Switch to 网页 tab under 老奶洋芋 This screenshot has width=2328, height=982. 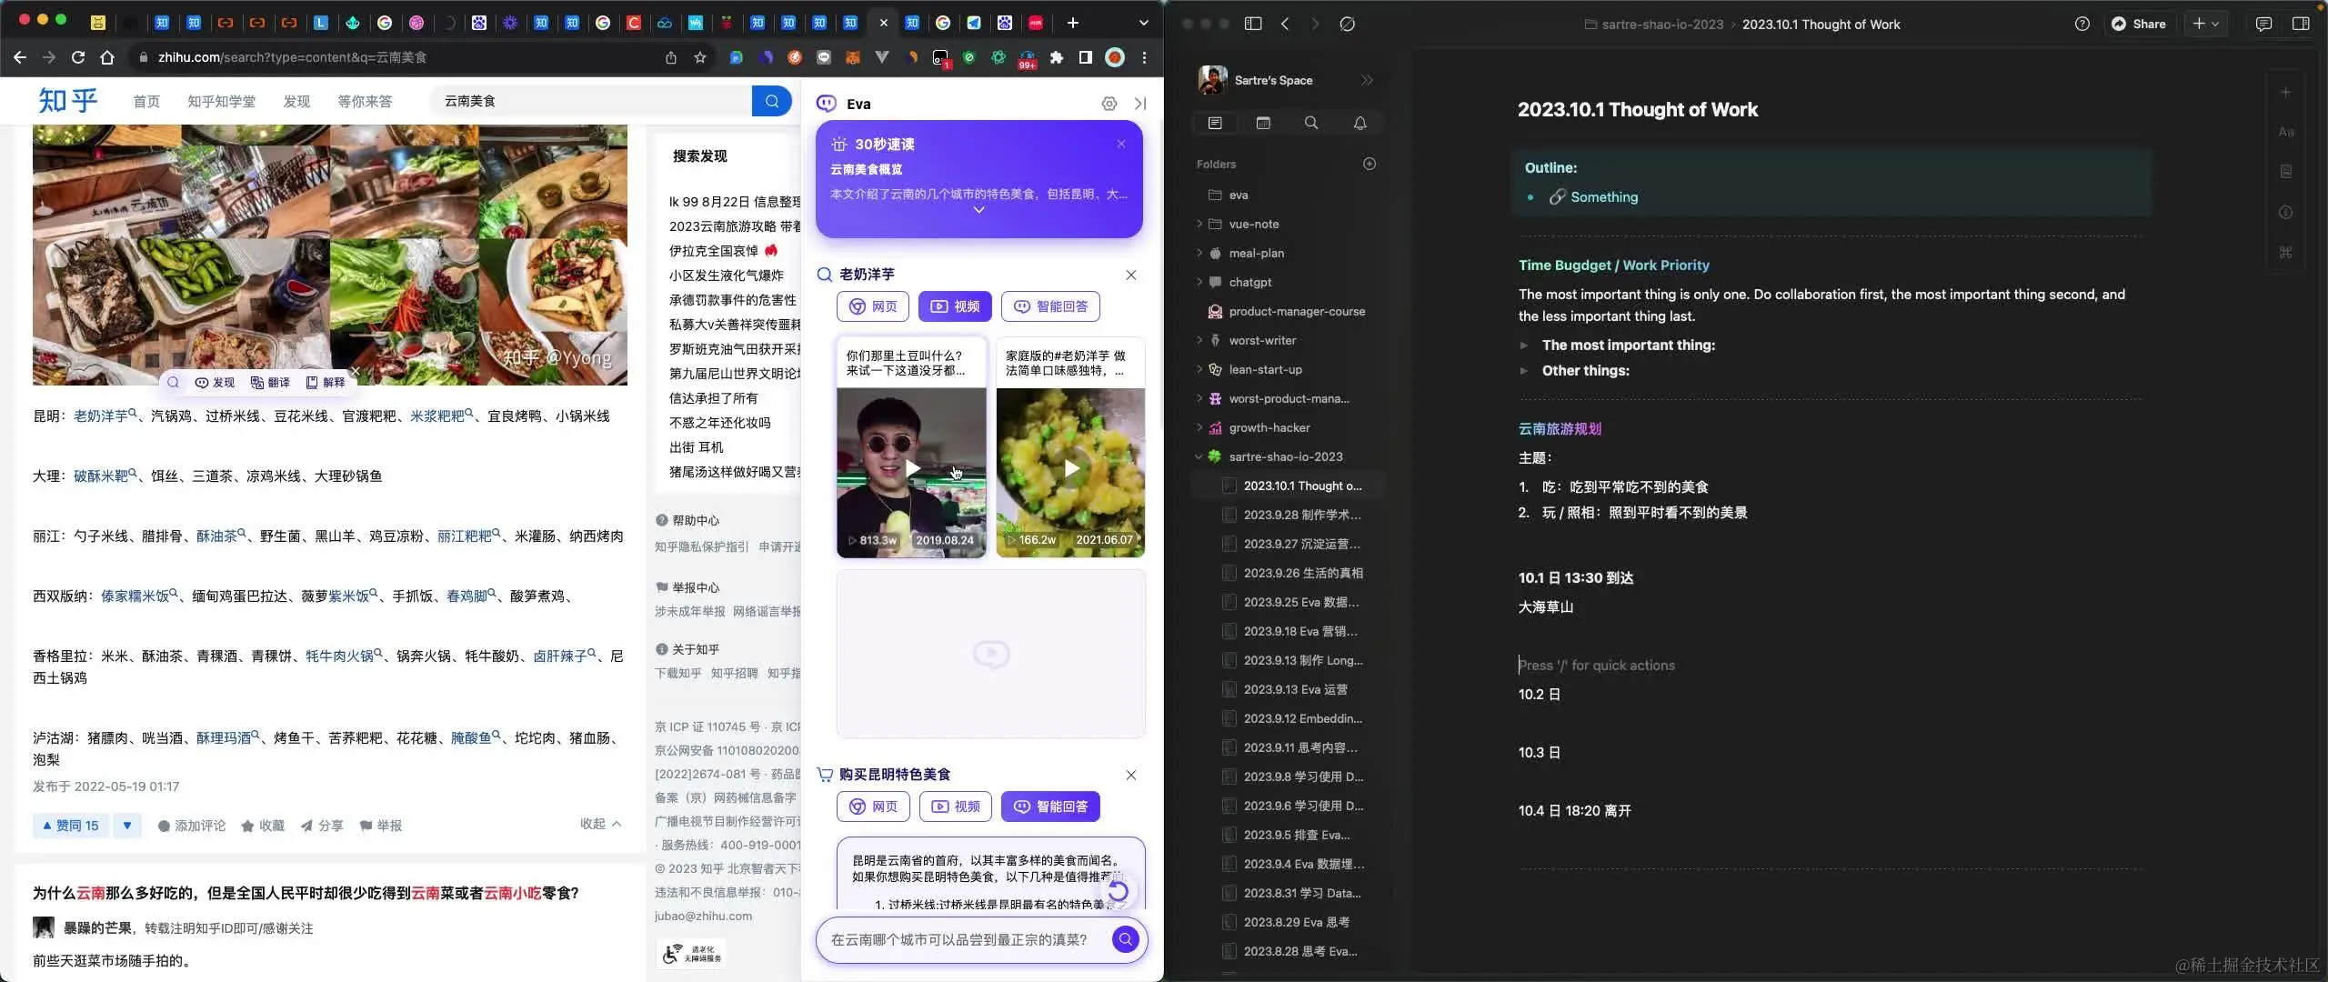(872, 306)
